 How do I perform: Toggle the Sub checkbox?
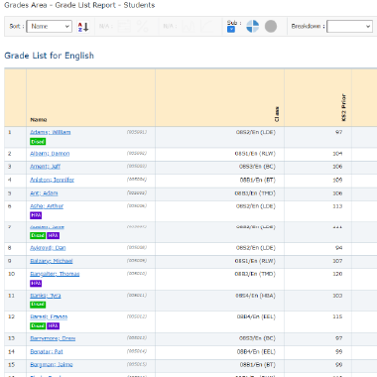click(x=231, y=29)
